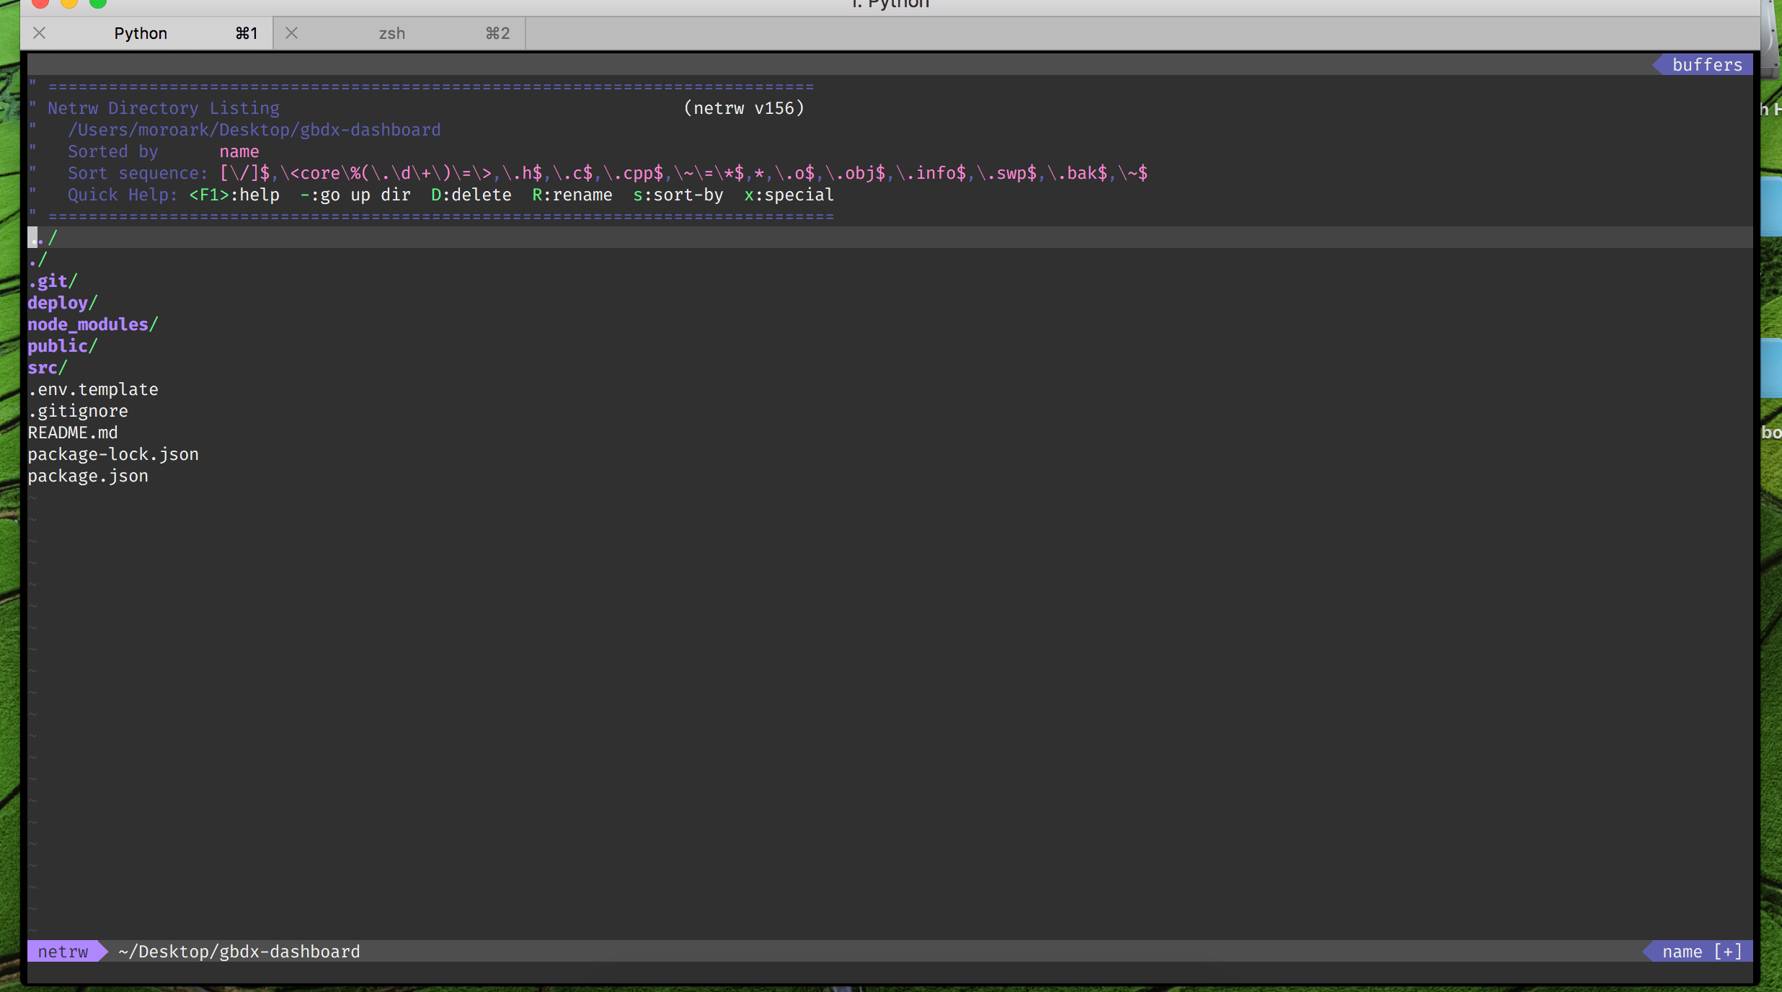Open the package.json file
This screenshot has height=992, width=1782.
pyautogui.click(x=88, y=475)
